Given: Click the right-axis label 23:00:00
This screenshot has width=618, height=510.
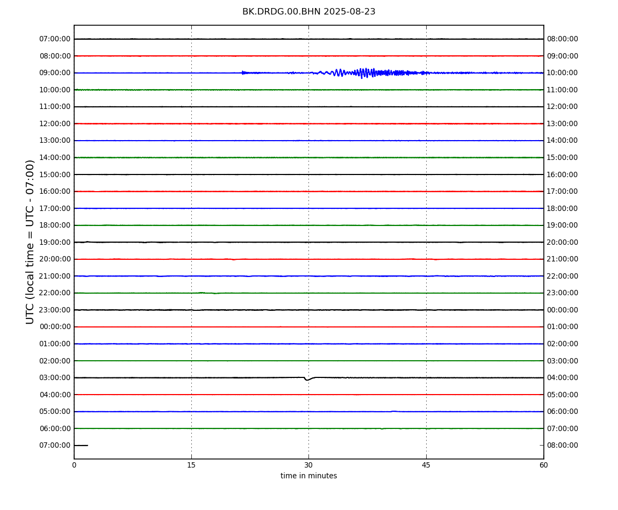Looking at the screenshot, I should click(563, 293).
